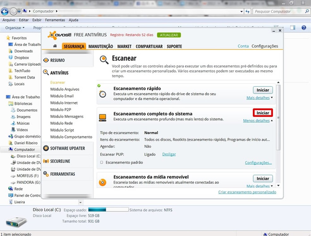Switch to Compartilhar tab
Screen dimensions: 311x236
[149, 46]
